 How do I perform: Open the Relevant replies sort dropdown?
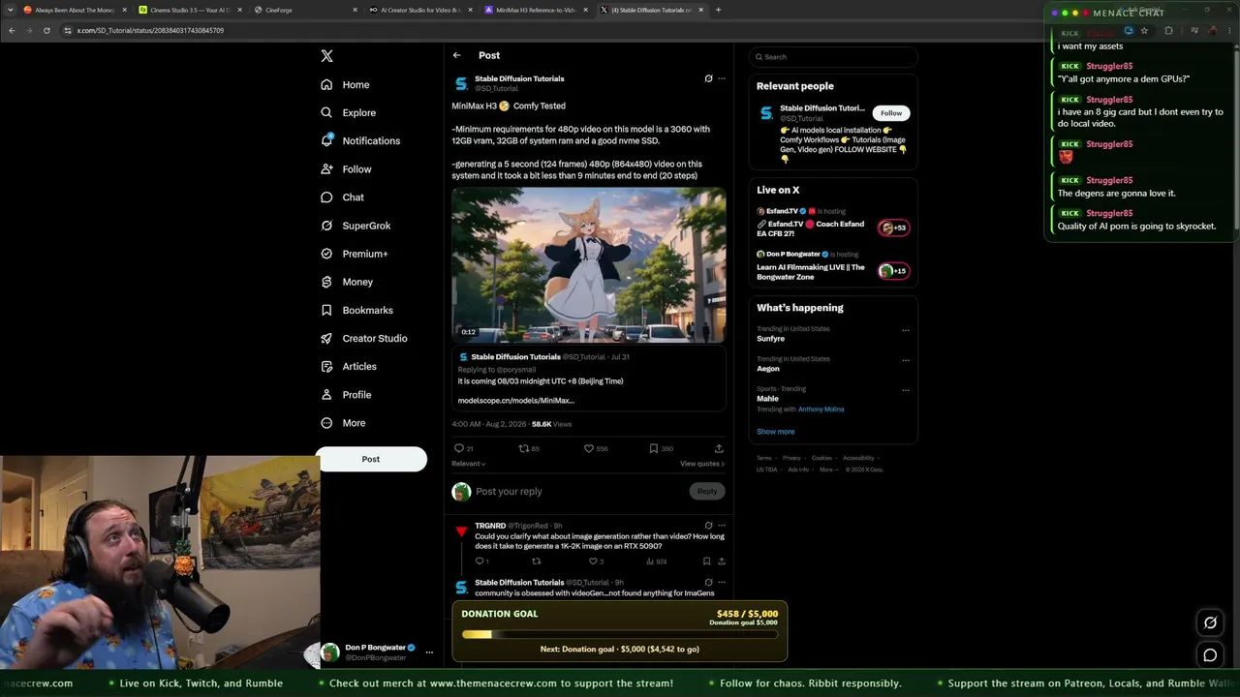(469, 464)
